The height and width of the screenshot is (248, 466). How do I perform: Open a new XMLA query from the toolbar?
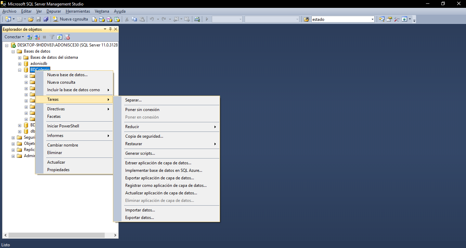[x=117, y=19]
